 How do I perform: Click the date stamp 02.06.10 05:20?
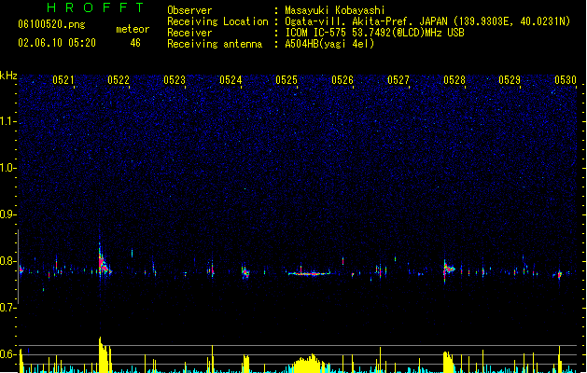[x=57, y=43]
